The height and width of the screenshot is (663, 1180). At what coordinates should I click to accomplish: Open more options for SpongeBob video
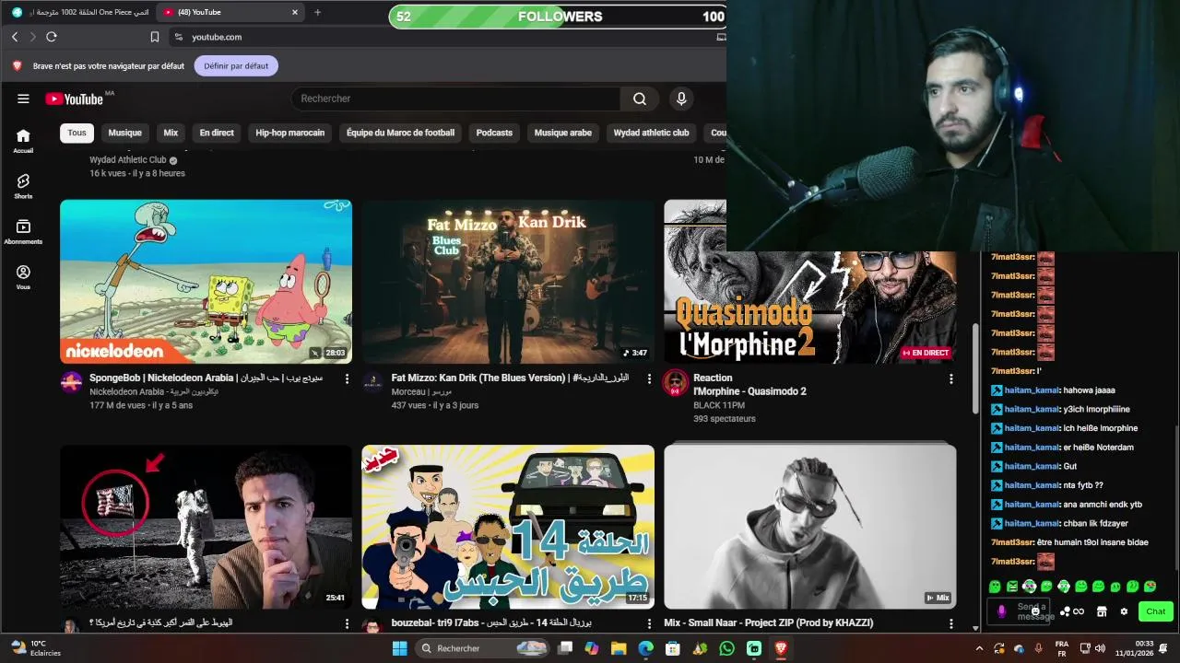pos(347,378)
